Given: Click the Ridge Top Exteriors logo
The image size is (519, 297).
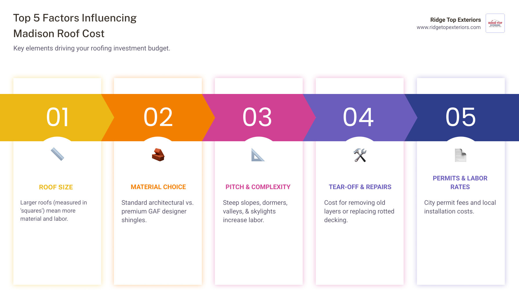Looking at the screenshot, I should 495,23.
